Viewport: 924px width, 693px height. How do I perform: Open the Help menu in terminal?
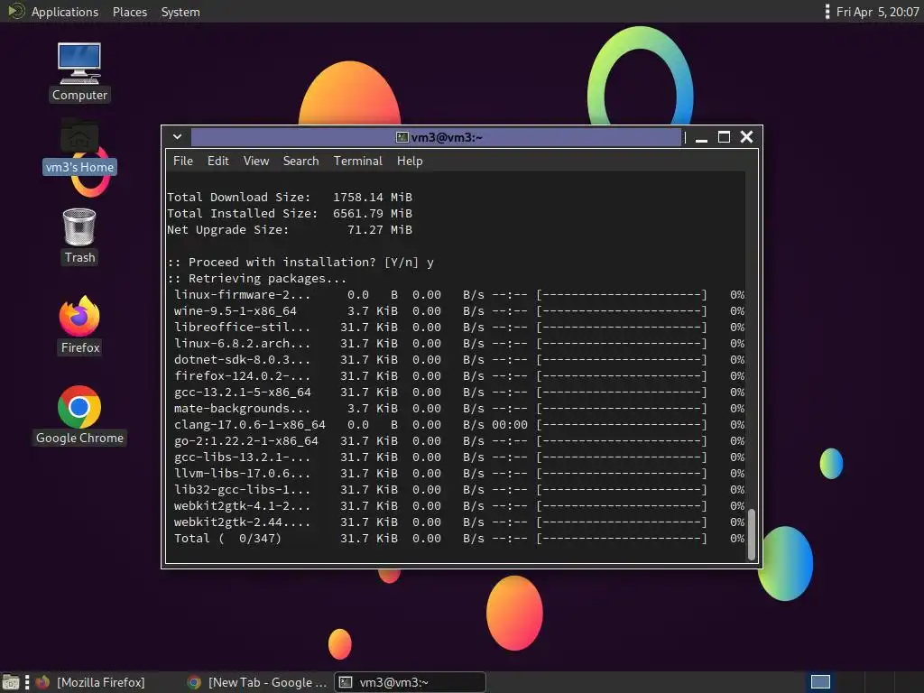pyautogui.click(x=410, y=161)
